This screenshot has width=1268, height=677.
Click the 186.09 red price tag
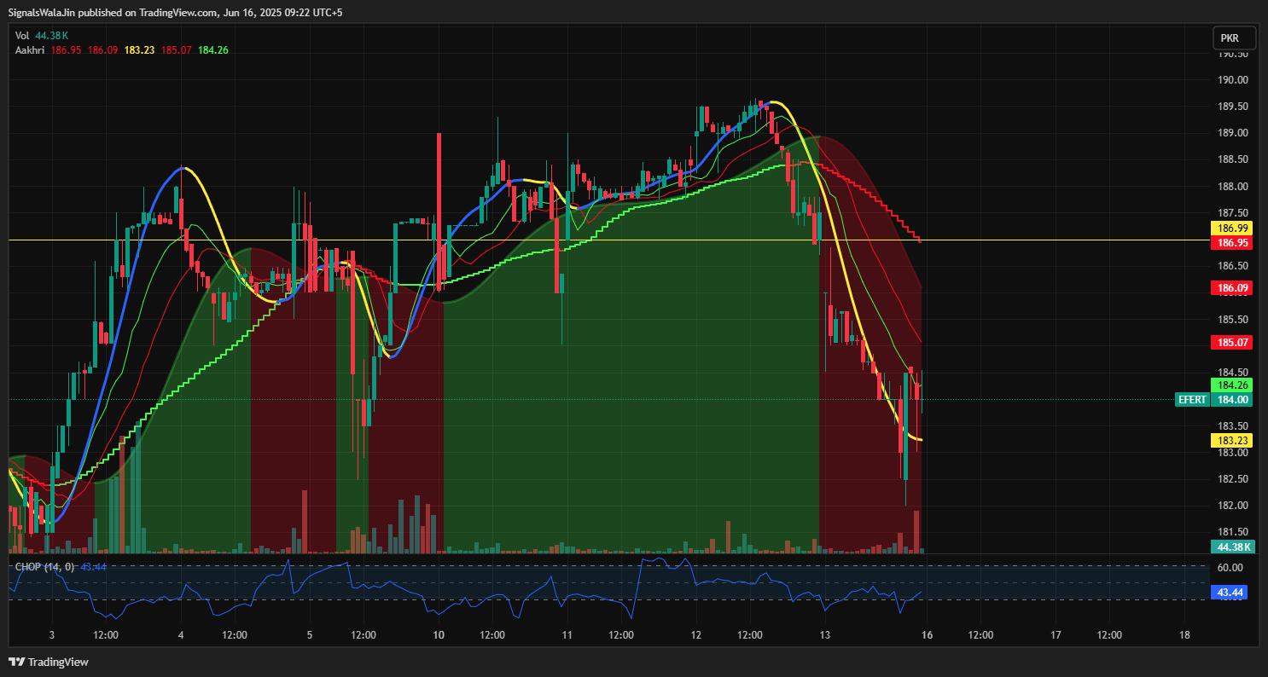[1234, 288]
